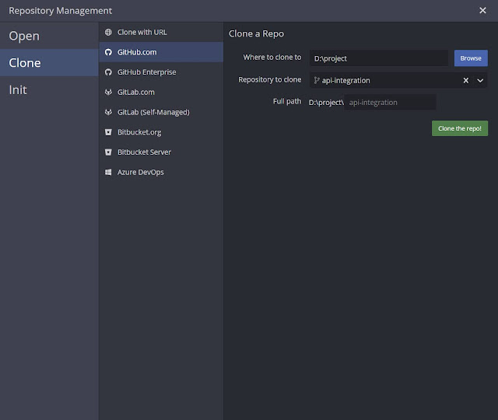
Task: Click the Azure DevOps Windows icon
Action: click(x=108, y=172)
